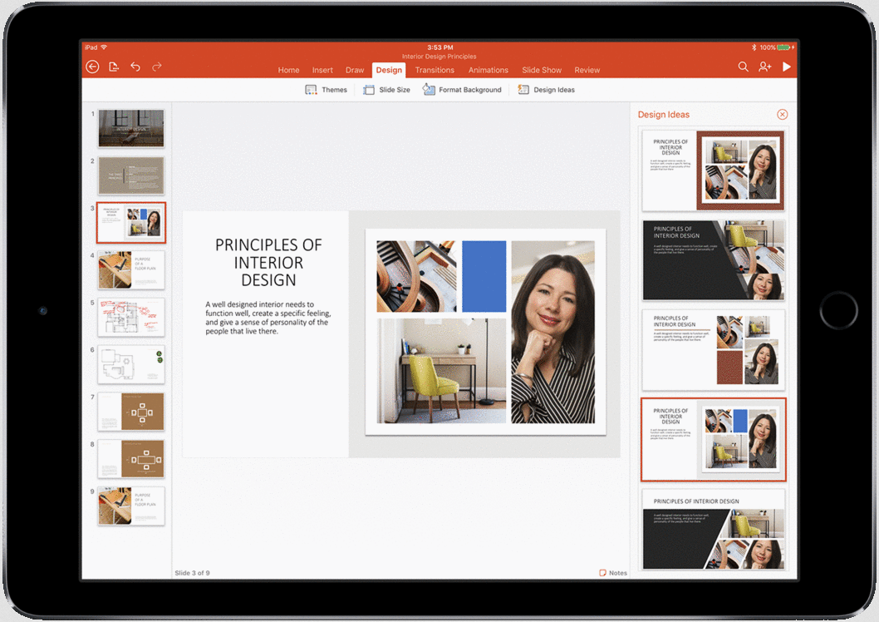Tap the Bluetooth icon in status bar
This screenshot has width=879, height=622.
754,47
